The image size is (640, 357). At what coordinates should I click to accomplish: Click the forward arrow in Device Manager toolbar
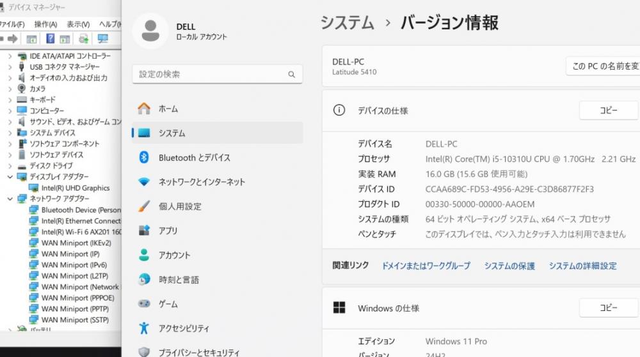tap(13, 39)
